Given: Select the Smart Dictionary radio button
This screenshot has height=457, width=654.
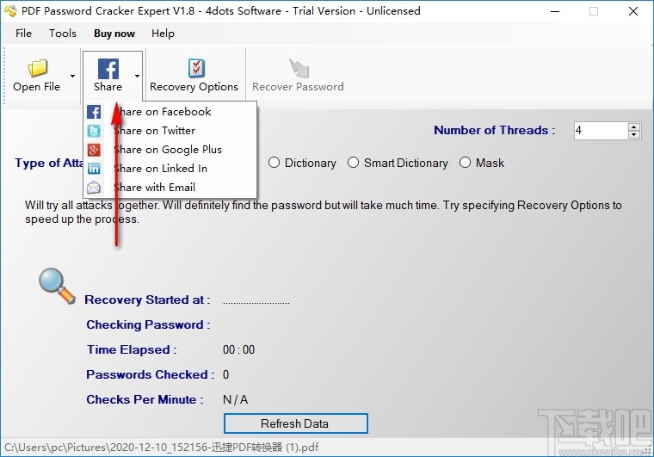Looking at the screenshot, I should click(354, 163).
